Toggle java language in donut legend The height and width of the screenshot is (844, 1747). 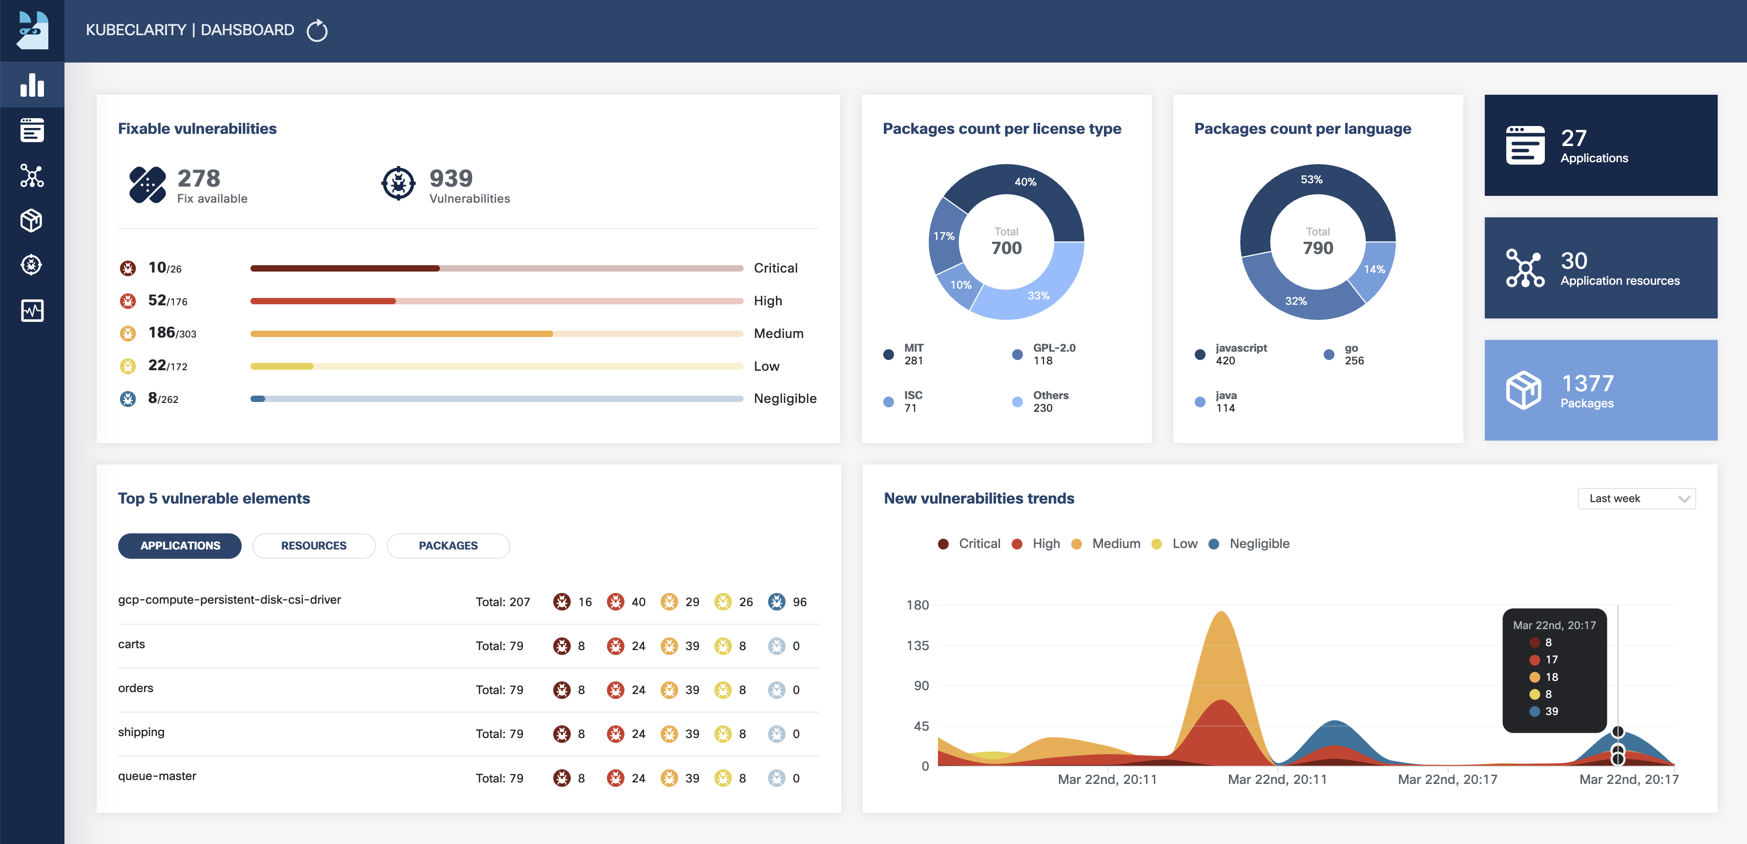tap(1216, 401)
